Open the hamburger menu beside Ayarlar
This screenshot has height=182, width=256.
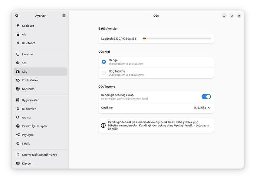click(64, 16)
